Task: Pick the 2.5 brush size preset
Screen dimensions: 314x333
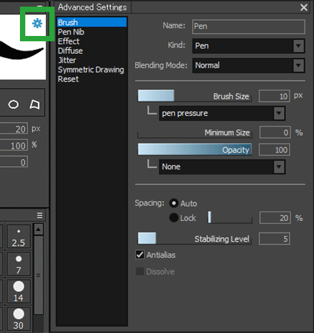Action: click(x=19, y=236)
